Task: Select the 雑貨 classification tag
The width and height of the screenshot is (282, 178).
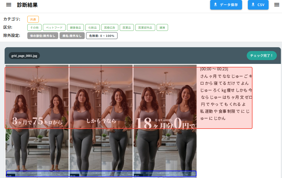Action: point(162,28)
